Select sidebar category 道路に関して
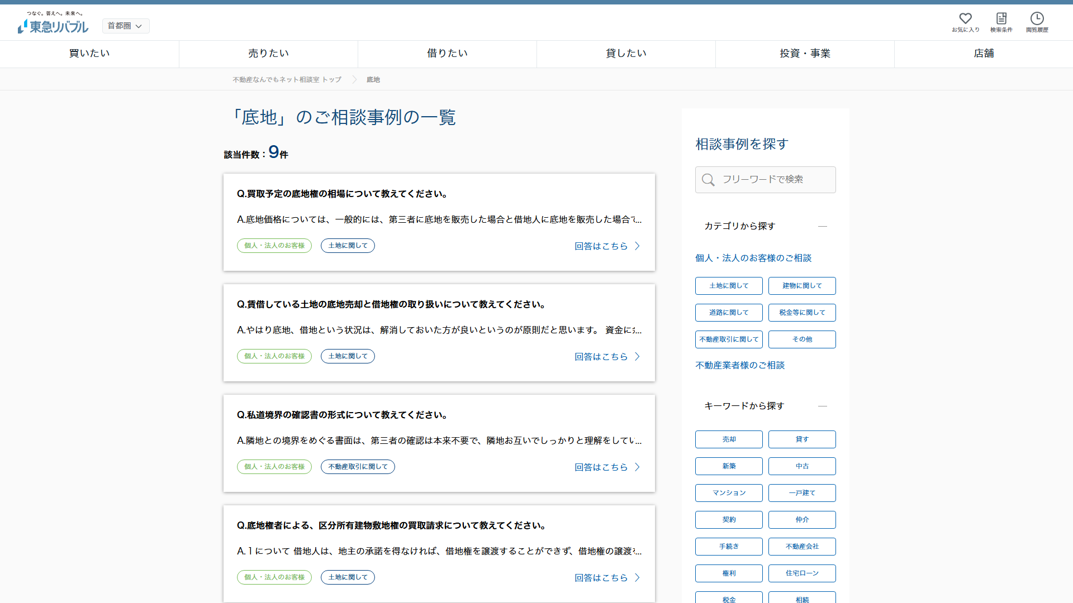Screen dimensions: 1073x603 point(729,313)
